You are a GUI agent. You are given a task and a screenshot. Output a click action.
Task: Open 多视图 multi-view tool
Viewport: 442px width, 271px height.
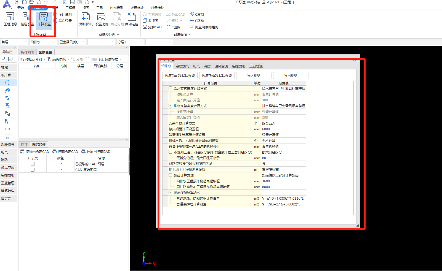pos(151,21)
